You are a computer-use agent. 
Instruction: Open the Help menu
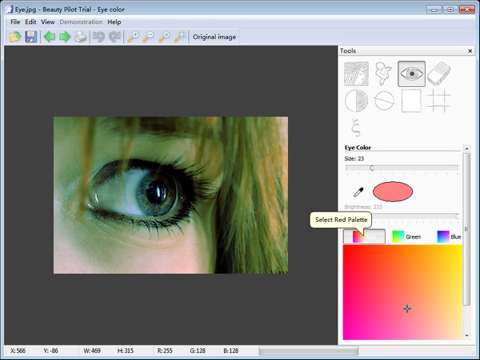click(x=114, y=22)
